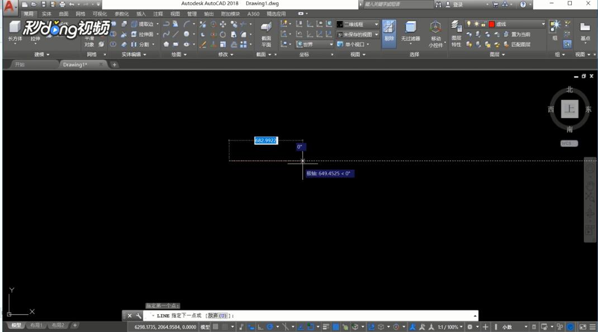The image size is (598, 332).
Task: Expand the 修改 modify panel
Action: point(226,55)
